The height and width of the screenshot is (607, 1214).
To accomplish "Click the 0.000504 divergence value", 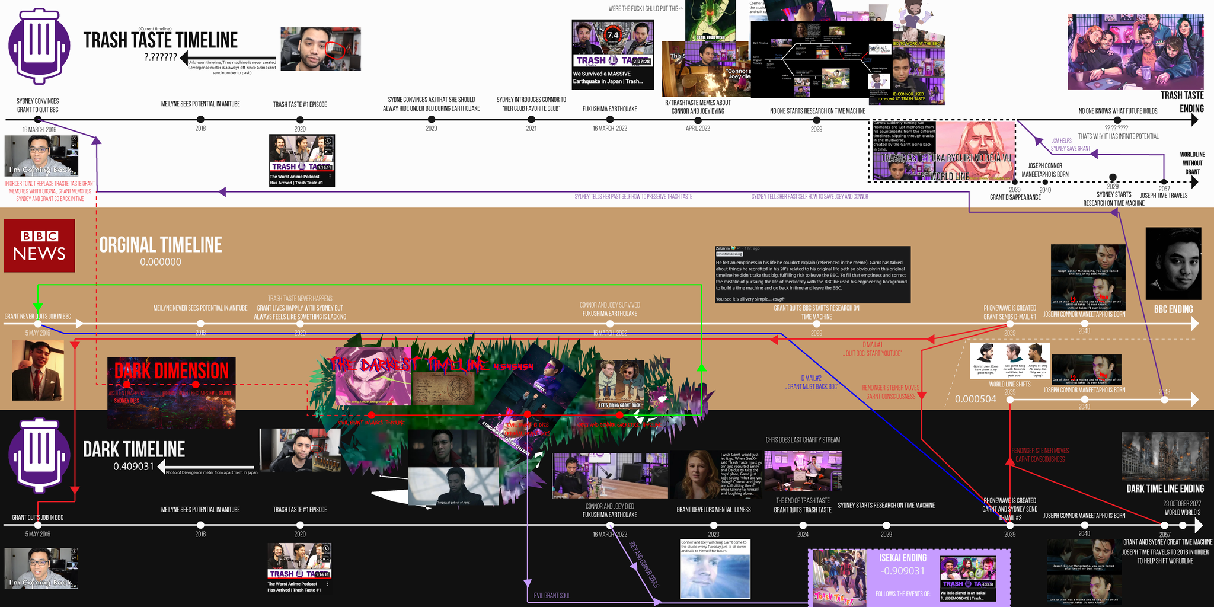I will [976, 400].
